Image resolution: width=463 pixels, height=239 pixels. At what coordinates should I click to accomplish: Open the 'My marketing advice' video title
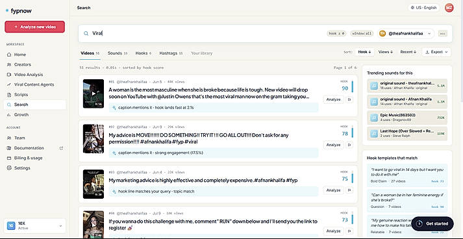[x=203, y=180]
